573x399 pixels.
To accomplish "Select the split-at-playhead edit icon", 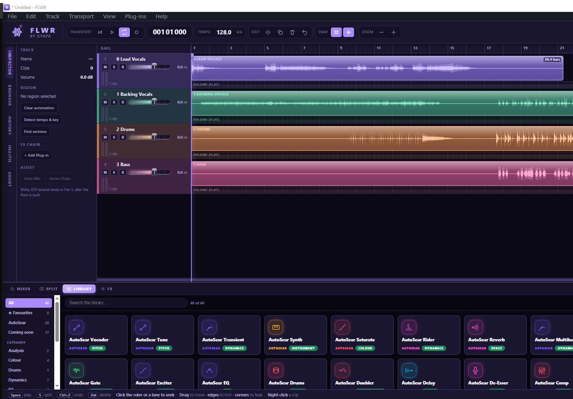I will click(x=268, y=32).
